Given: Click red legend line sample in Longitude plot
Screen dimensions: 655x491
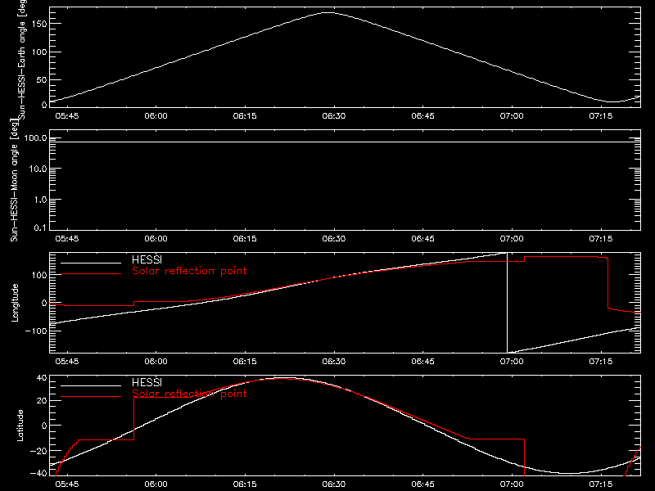Looking at the screenshot, I should (91, 274).
